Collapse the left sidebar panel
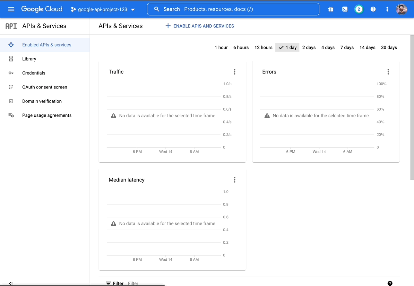 [11, 283]
